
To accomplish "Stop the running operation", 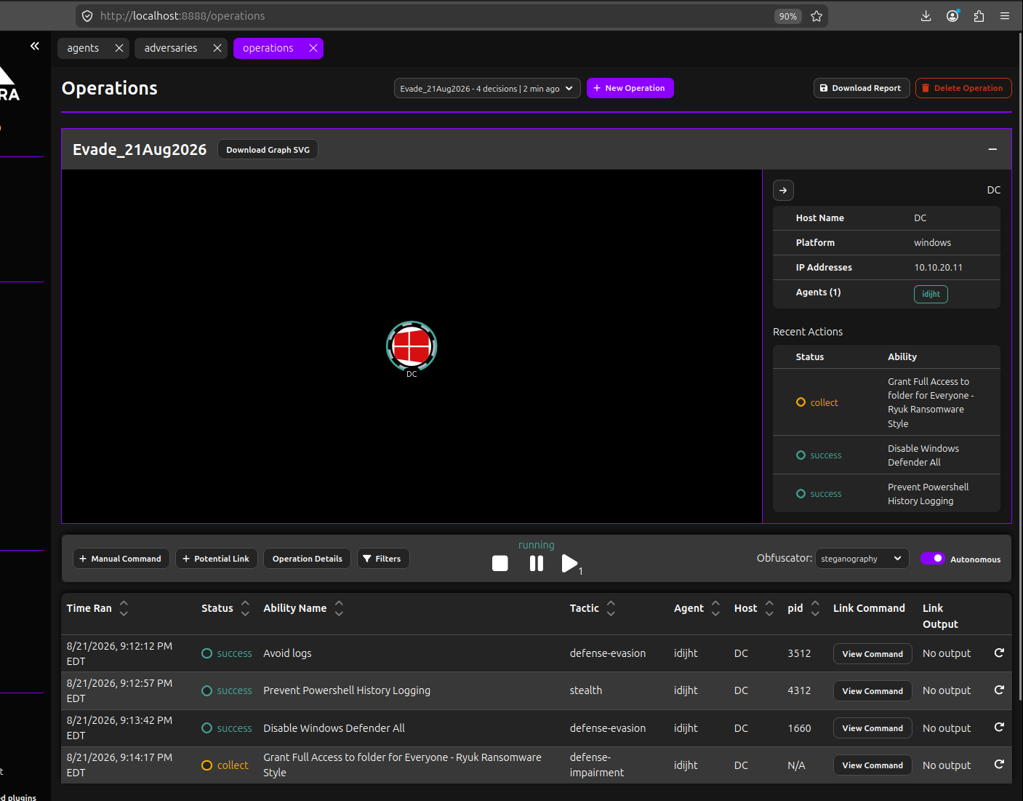I will [x=500, y=563].
